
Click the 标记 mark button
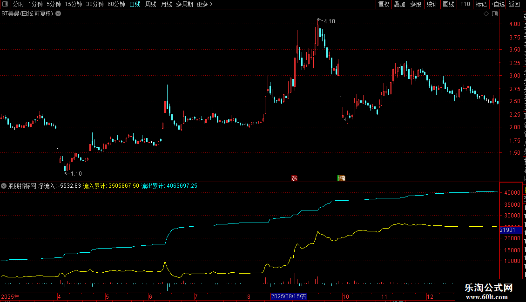[x=481, y=4]
